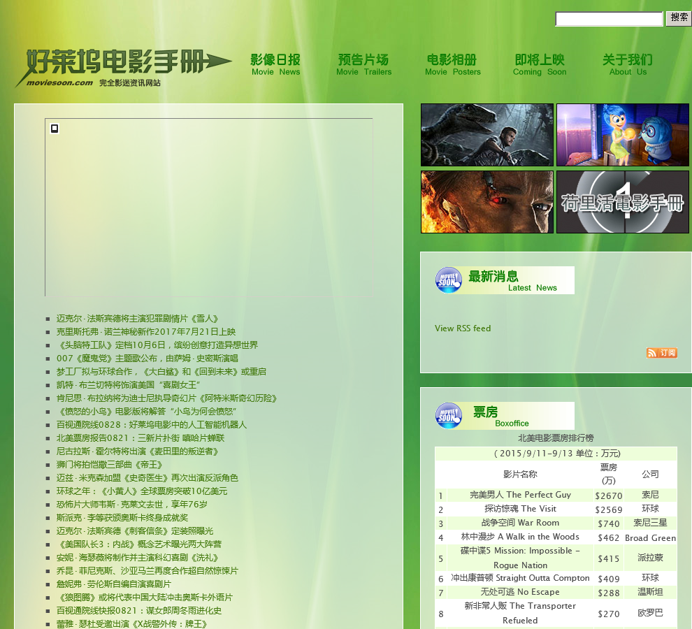Click 新非常人贩 The Transporter Refueled row

556,613
